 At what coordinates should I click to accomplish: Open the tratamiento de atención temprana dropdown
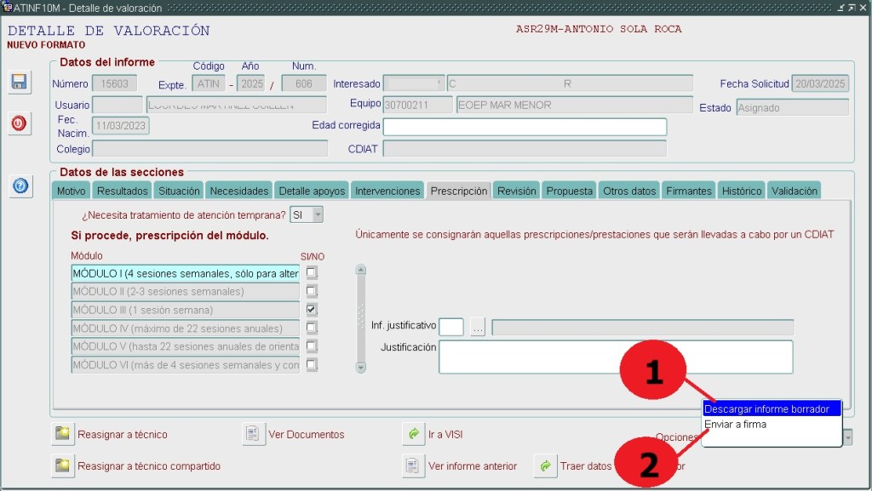point(318,215)
